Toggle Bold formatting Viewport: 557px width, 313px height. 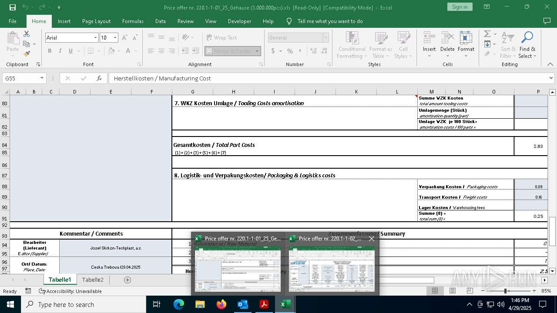(x=50, y=51)
